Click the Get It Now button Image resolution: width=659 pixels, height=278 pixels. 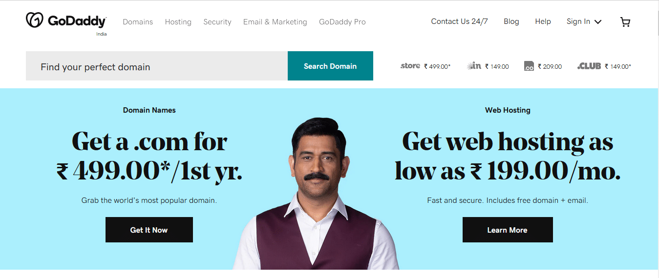149,230
